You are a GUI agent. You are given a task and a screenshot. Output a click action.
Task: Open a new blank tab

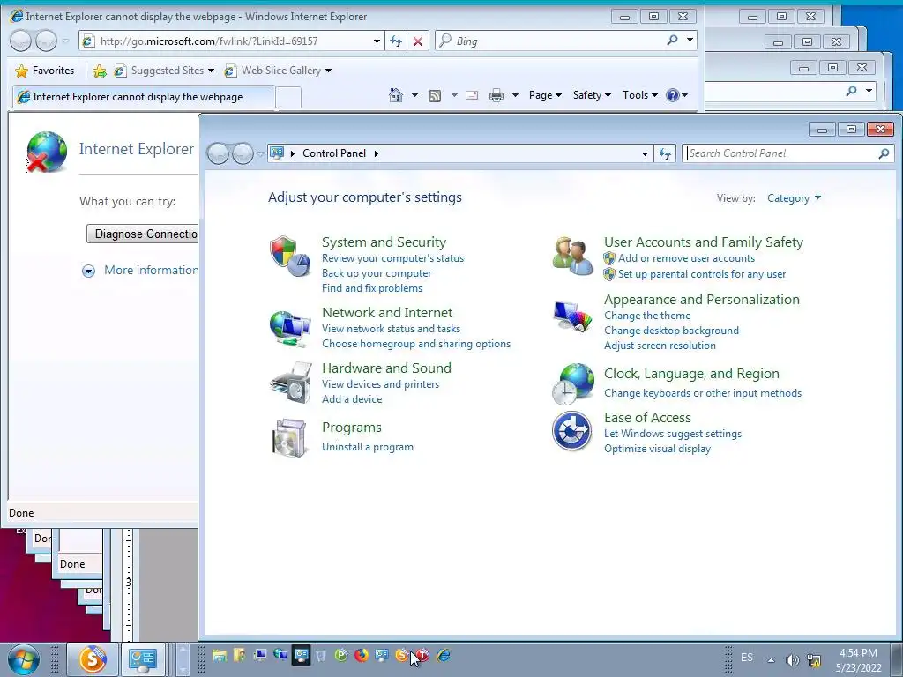pyautogui.click(x=288, y=97)
